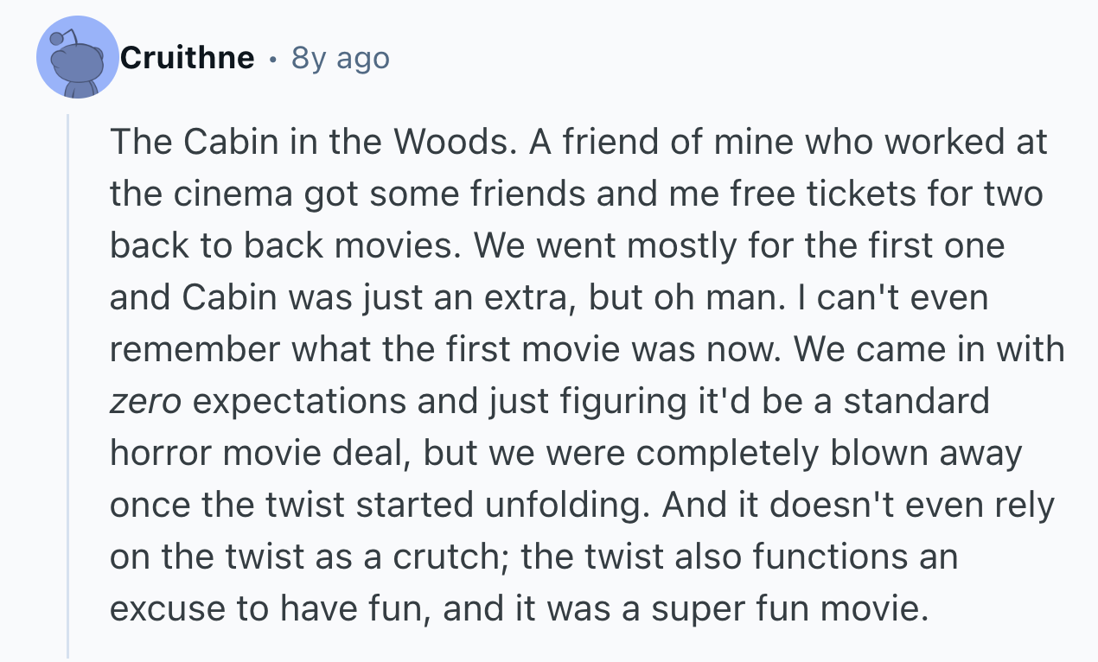1098x662 pixels.
Task: Open the Cruithne username profile link
Action: [x=188, y=58]
